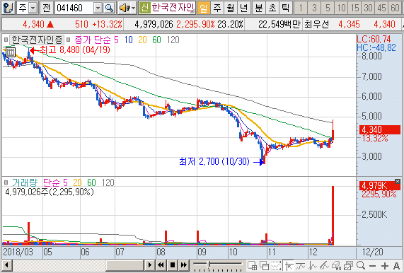
Task: Switch to the 년 yearly chart tab
Action: pyautogui.click(x=243, y=8)
